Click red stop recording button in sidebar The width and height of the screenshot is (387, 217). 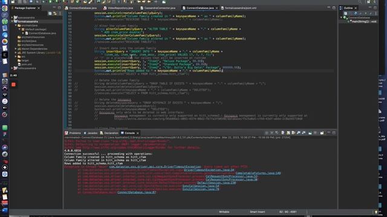pos(13,84)
